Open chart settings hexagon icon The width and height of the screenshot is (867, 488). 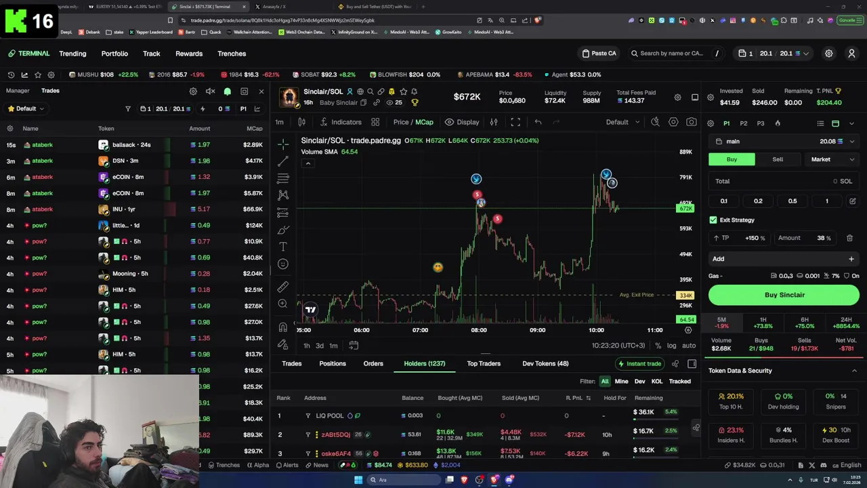click(673, 122)
